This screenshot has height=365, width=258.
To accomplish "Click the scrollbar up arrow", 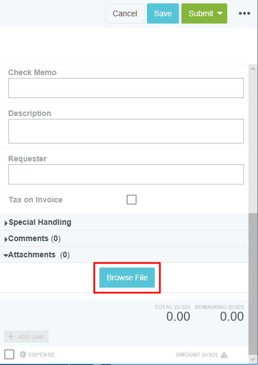I will 252,69.
